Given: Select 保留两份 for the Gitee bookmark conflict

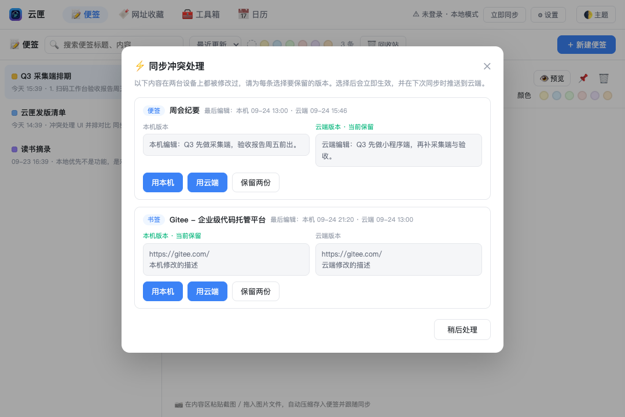Looking at the screenshot, I should (256, 291).
